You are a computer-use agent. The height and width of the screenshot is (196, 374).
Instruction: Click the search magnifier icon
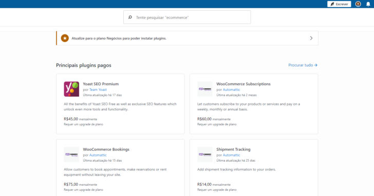click(x=130, y=17)
